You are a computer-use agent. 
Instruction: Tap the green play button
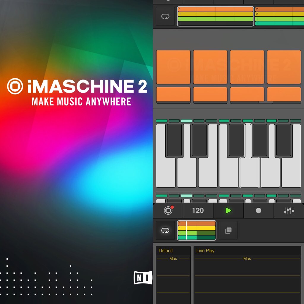tap(228, 210)
